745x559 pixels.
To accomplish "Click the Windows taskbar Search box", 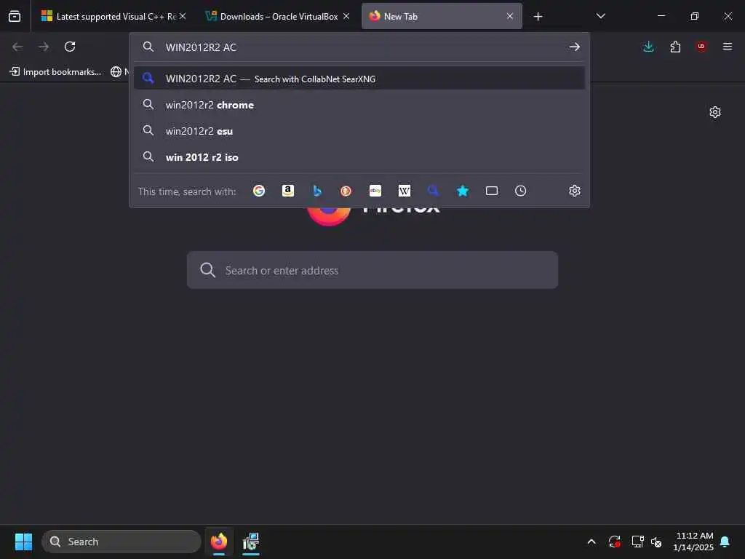I will [121, 542].
